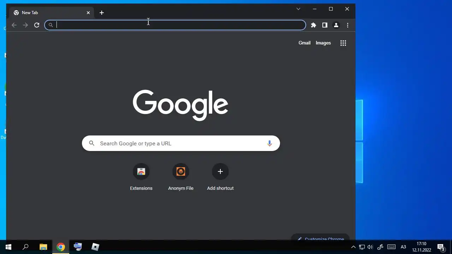Start voice search with the microphone
The width and height of the screenshot is (452, 254).
point(269,143)
